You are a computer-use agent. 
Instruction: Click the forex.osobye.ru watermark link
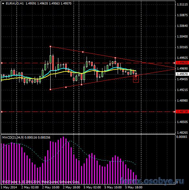click(152, 181)
